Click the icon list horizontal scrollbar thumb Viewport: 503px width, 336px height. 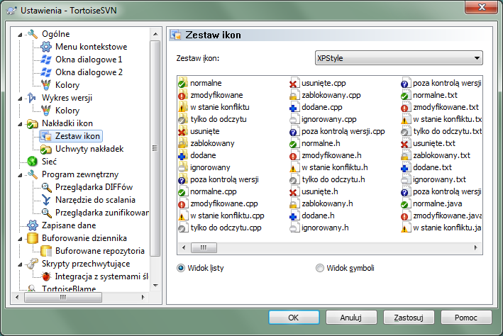tap(204, 247)
